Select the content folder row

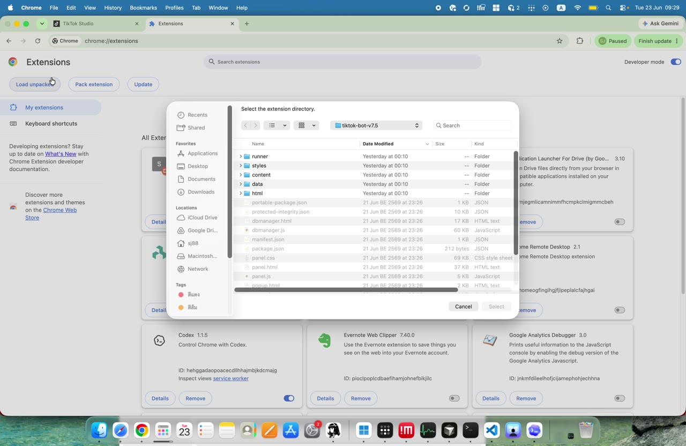[375, 175]
